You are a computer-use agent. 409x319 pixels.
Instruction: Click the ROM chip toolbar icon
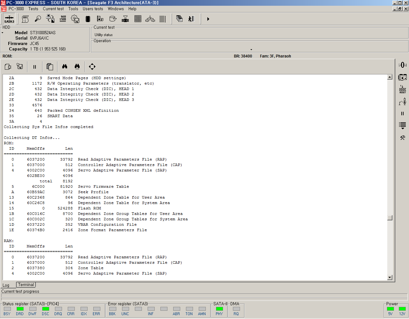tap(88, 19)
